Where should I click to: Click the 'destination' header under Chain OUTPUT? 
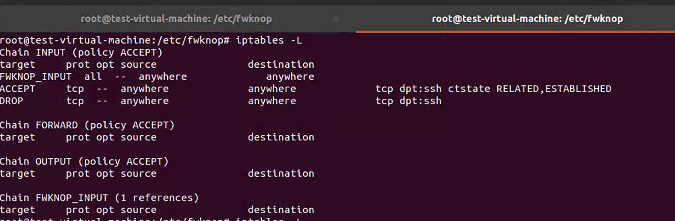click(x=281, y=174)
